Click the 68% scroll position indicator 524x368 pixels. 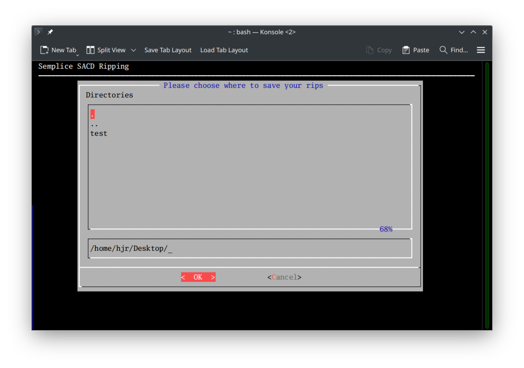tap(386, 229)
